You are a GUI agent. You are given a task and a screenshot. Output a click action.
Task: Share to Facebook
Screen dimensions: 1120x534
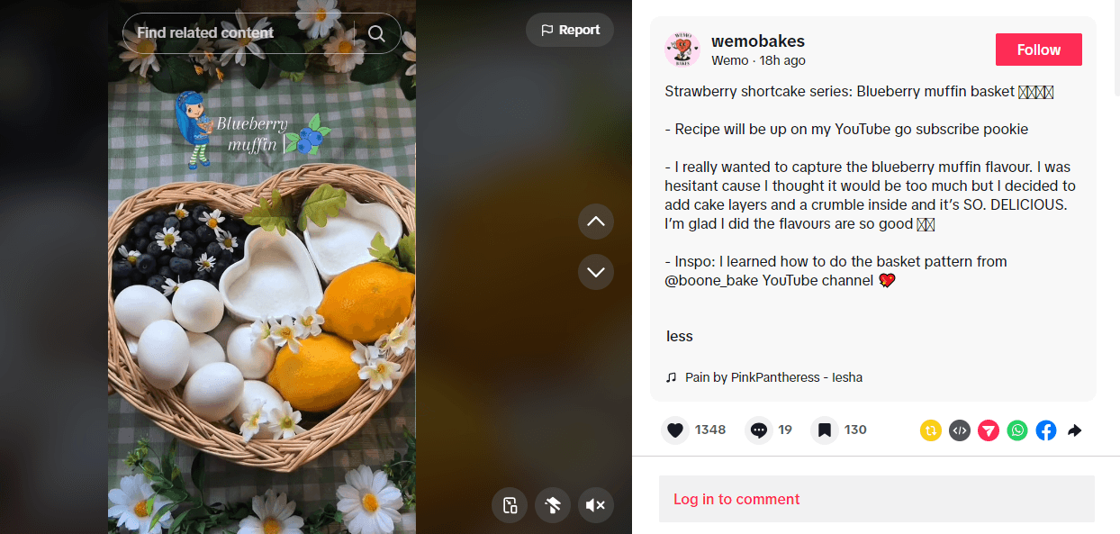point(1046,430)
